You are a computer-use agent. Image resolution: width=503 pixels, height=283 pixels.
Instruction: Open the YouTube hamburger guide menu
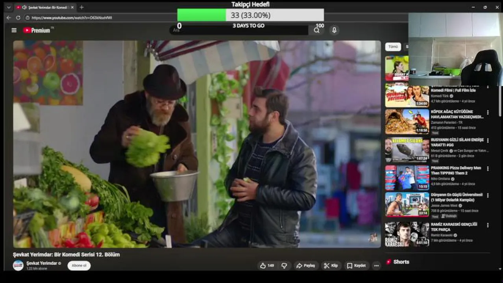tap(14, 30)
